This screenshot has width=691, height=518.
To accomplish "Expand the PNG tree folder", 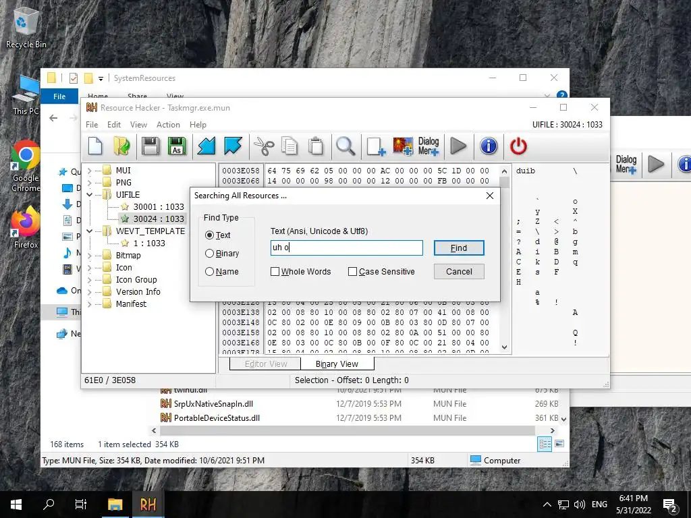I will 90,182.
